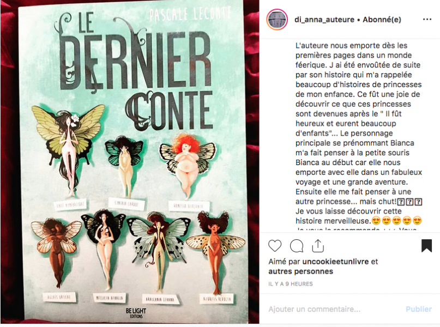The height and width of the screenshot is (327, 440).
Task: Click the Be Light Editions logo on cover
Action: pyautogui.click(x=136, y=312)
